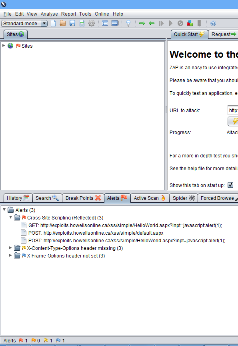This screenshot has height=346, width=238.
Task: Open the Standard mode dropdown
Action: [x=24, y=23]
